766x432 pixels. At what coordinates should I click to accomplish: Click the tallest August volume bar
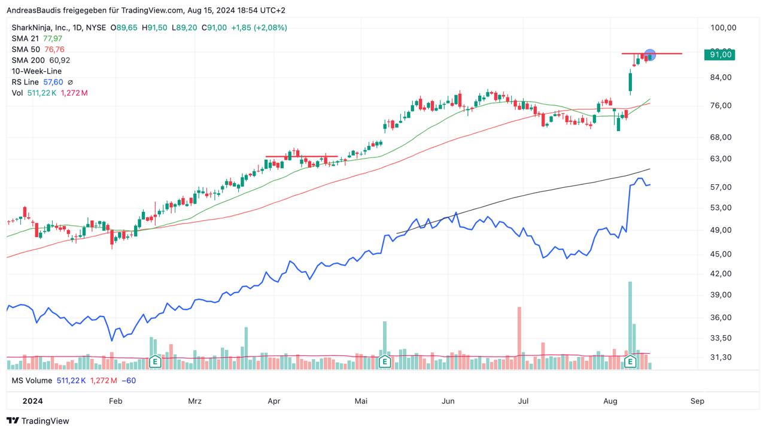[x=630, y=317]
